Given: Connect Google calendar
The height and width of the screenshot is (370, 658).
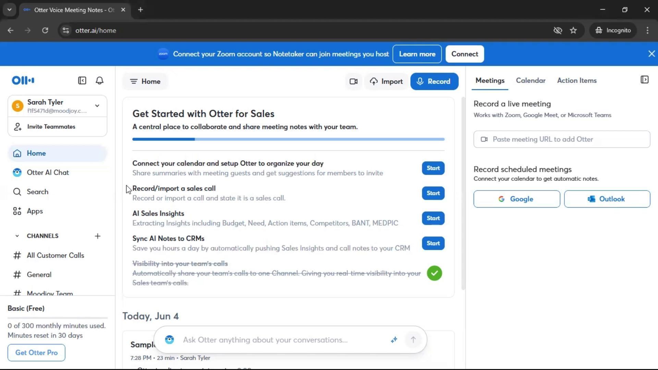Looking at the screenshot, I should (516, 199).
